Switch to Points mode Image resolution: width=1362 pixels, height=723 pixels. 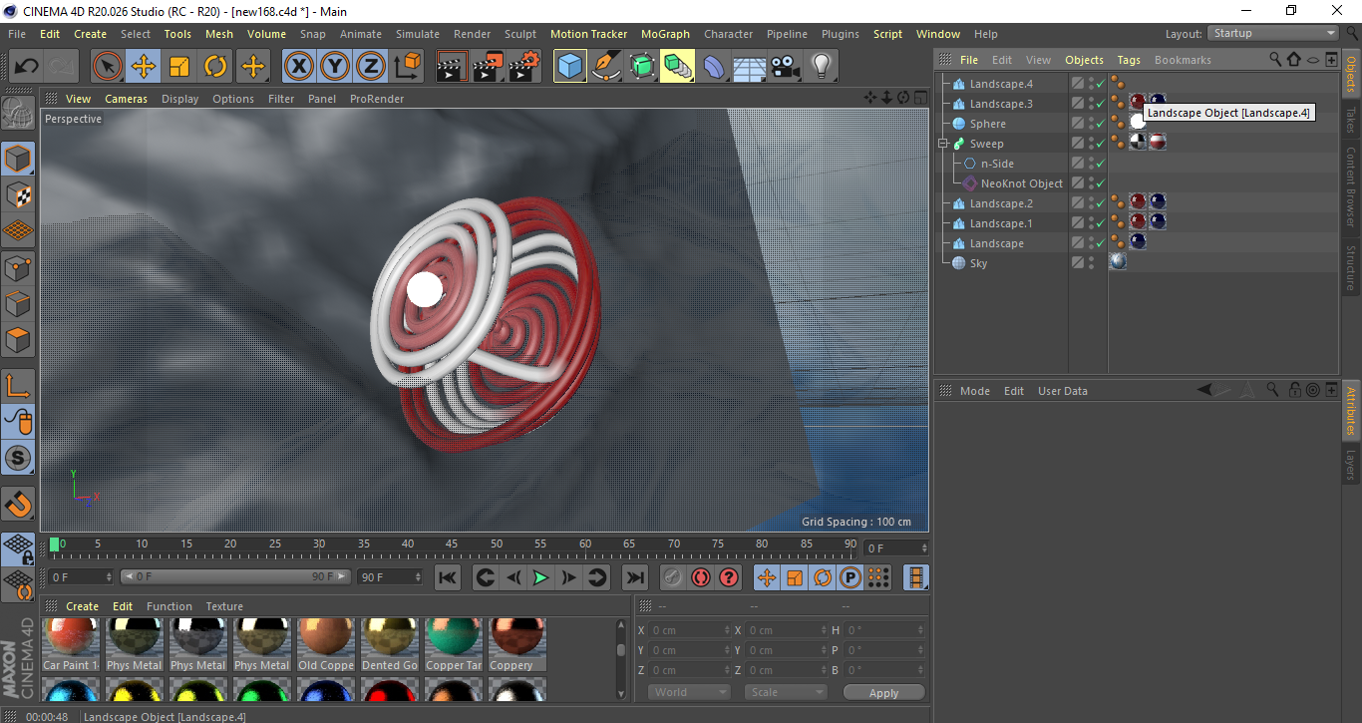tap(18, 267)
